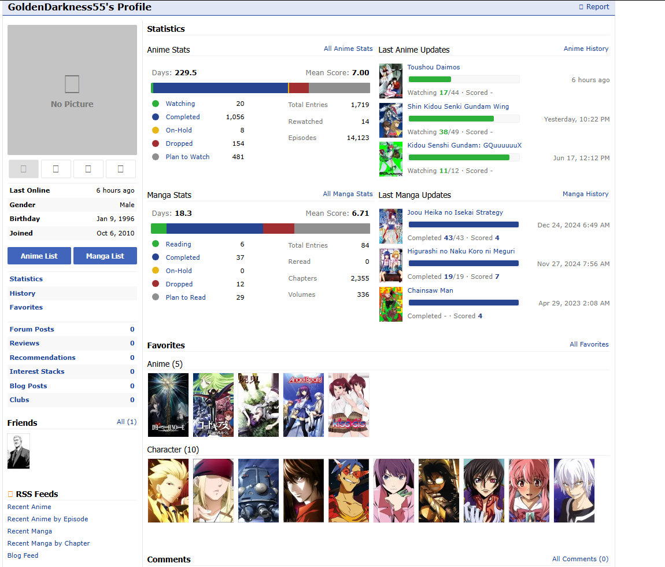Open the Interest Stacks link
The width and height of the screenshot is (665, 567).
37,371
